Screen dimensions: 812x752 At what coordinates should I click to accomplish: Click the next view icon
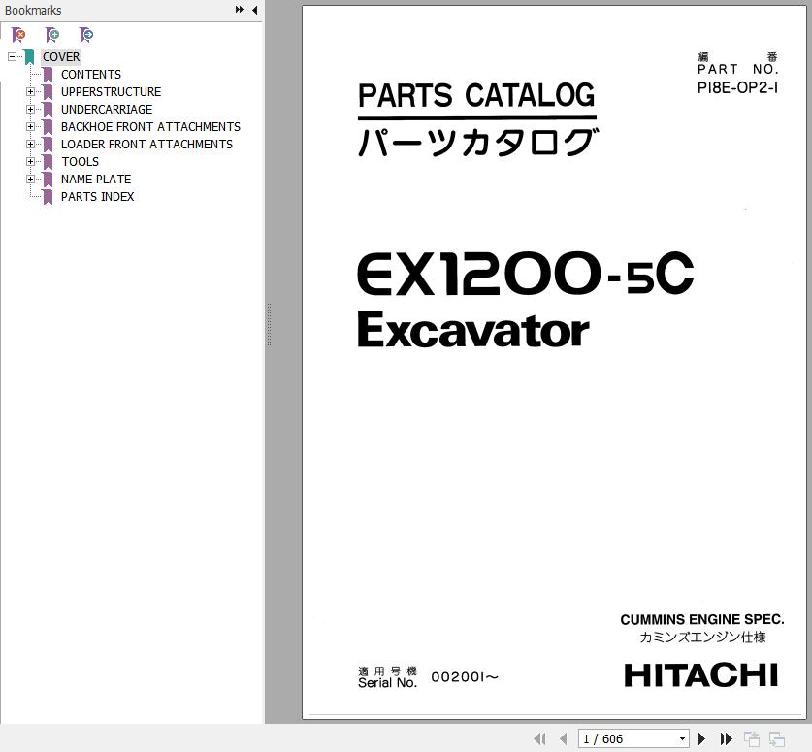point(777,739)
